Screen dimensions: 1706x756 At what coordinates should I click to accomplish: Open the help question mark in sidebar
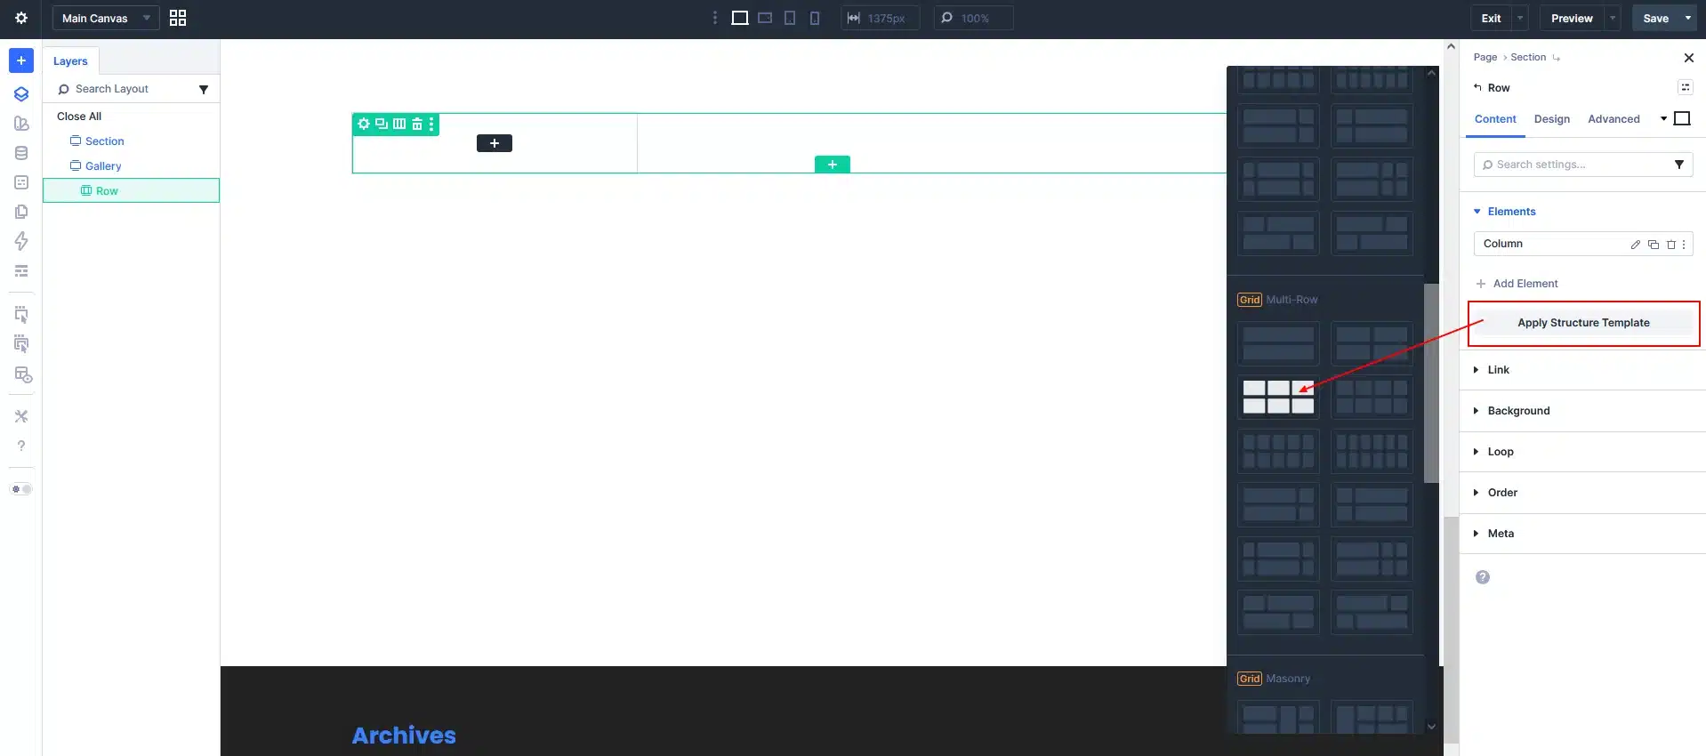[x=21, y=446]
